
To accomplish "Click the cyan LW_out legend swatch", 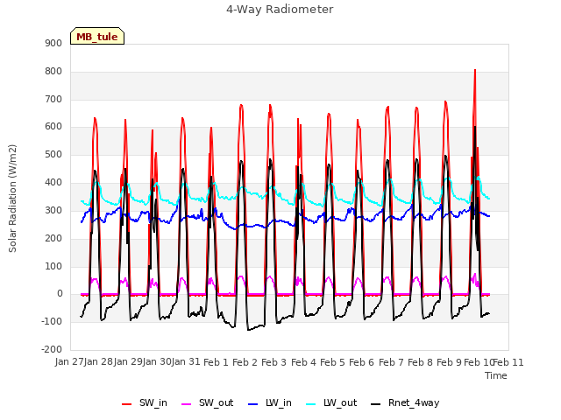I will tap(311, 404).
